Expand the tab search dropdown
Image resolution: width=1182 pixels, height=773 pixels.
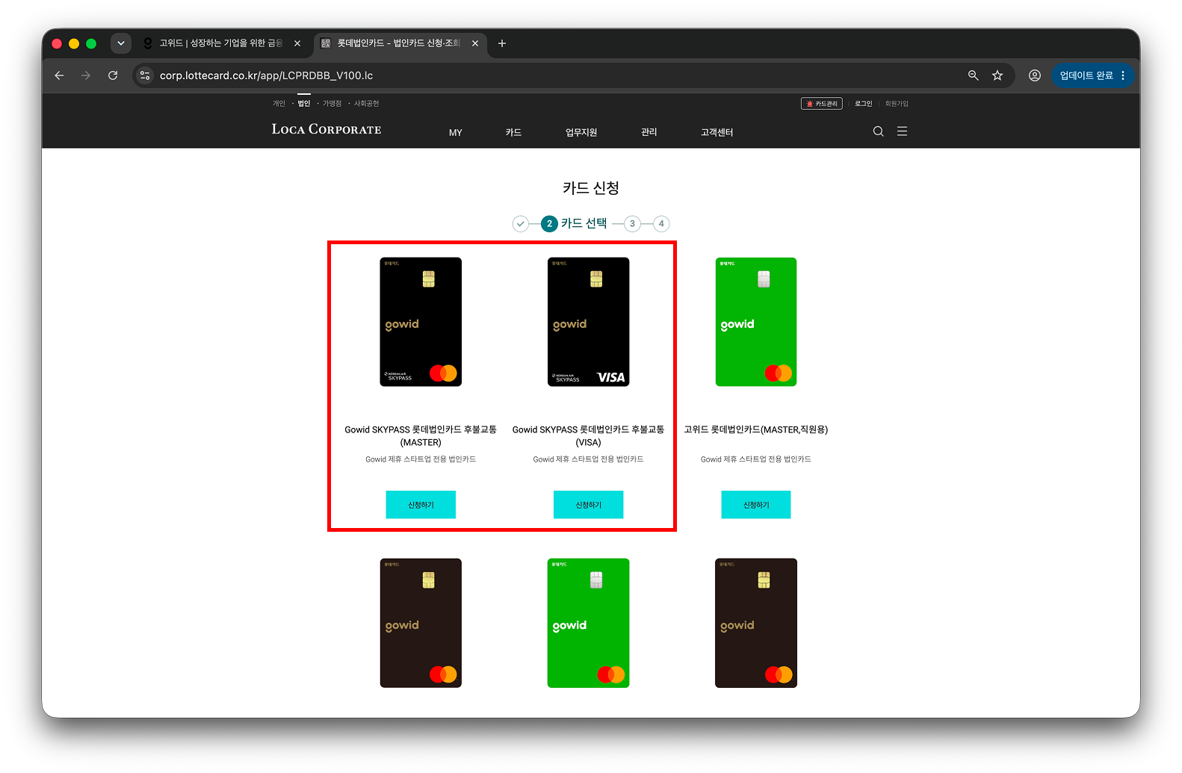coord(121,43)
